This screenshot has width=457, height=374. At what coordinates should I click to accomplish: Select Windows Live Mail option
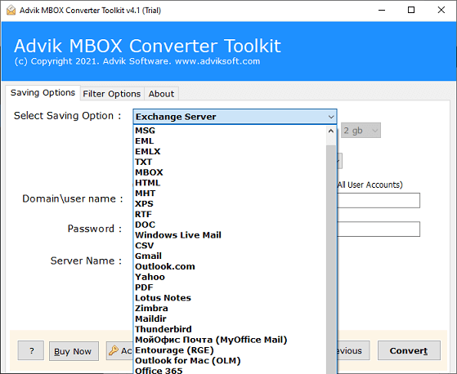[231, 235]
